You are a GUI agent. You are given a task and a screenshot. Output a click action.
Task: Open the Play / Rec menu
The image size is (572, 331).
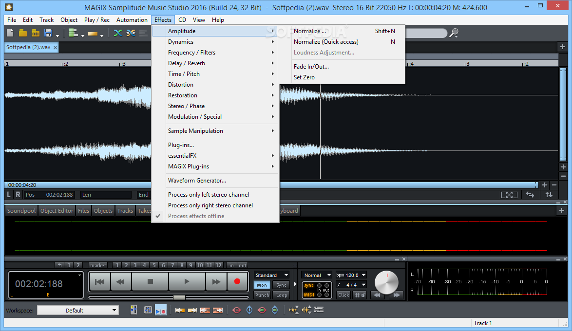point(96,19)
